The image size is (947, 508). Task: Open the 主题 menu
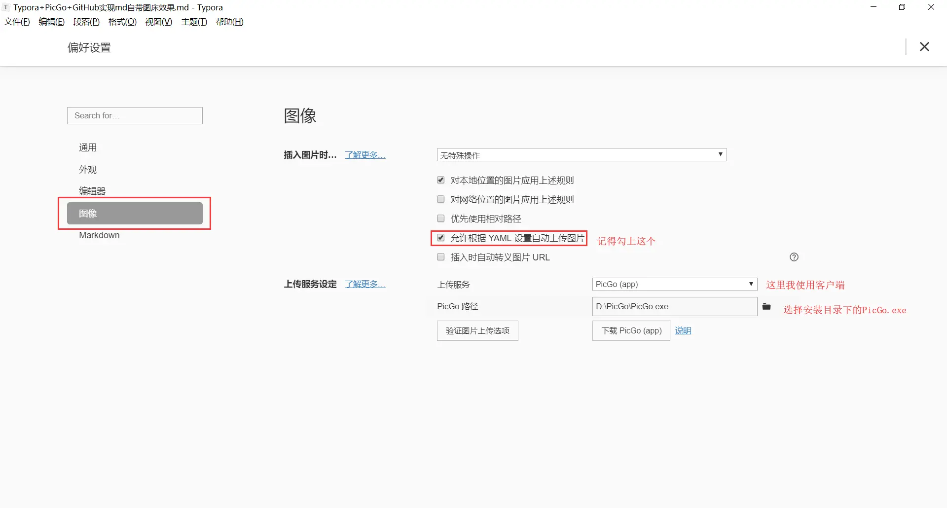pos(193,22)
